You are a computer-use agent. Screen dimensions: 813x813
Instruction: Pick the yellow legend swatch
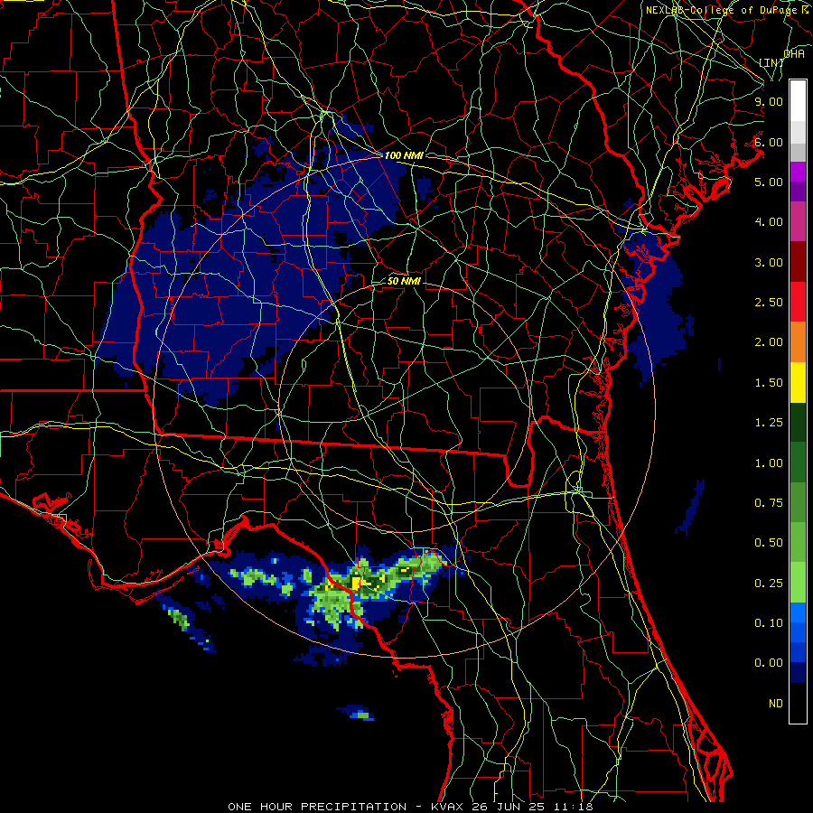(x=798, y=383)
